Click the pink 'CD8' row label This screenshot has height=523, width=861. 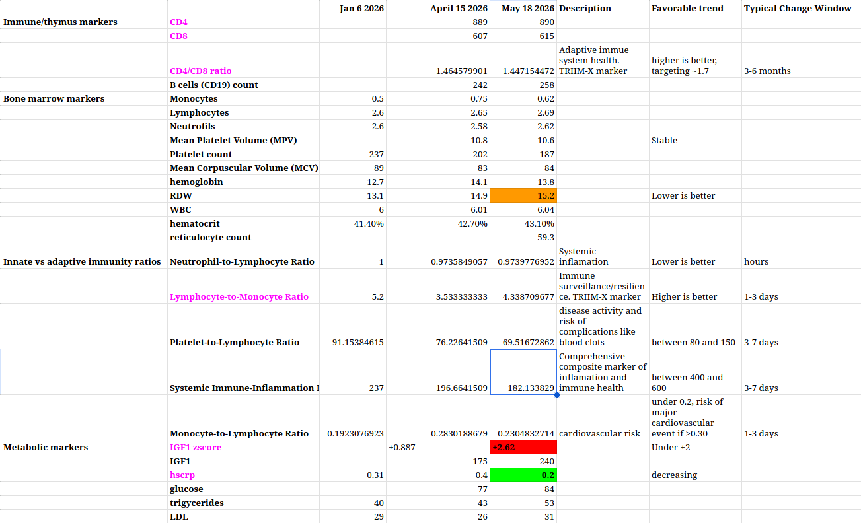[243, 36]
